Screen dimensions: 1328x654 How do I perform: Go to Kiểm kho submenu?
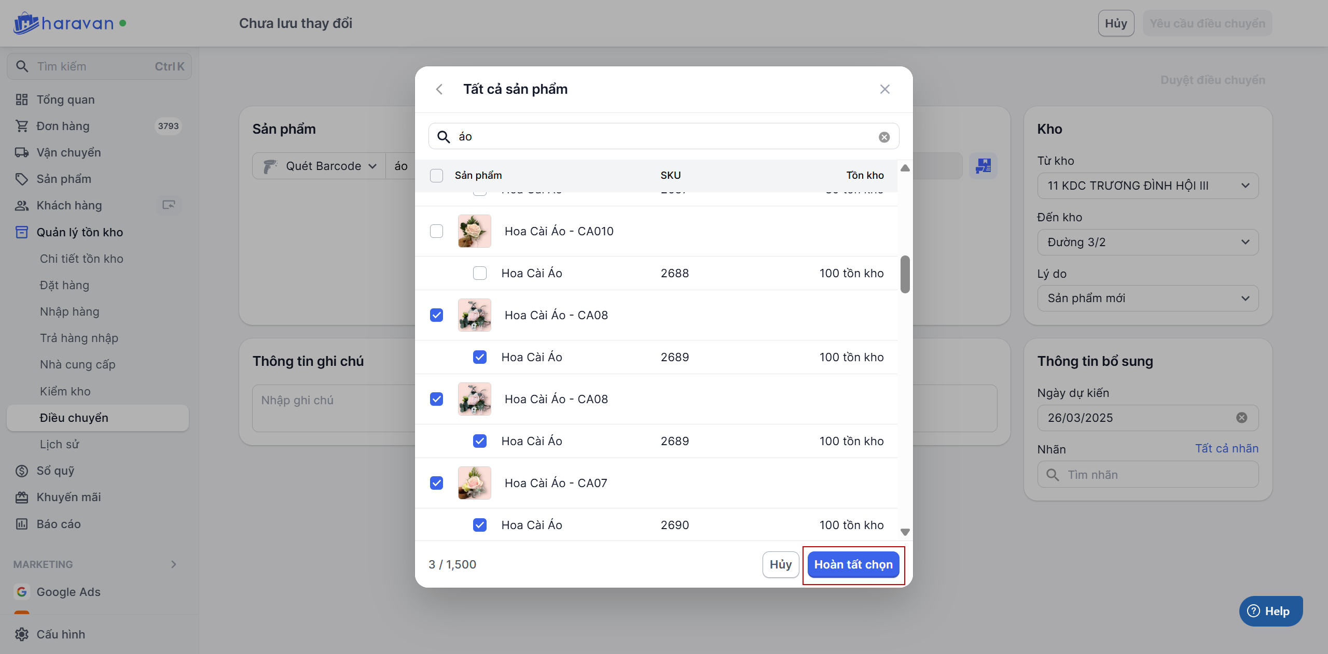coord(65,391)
